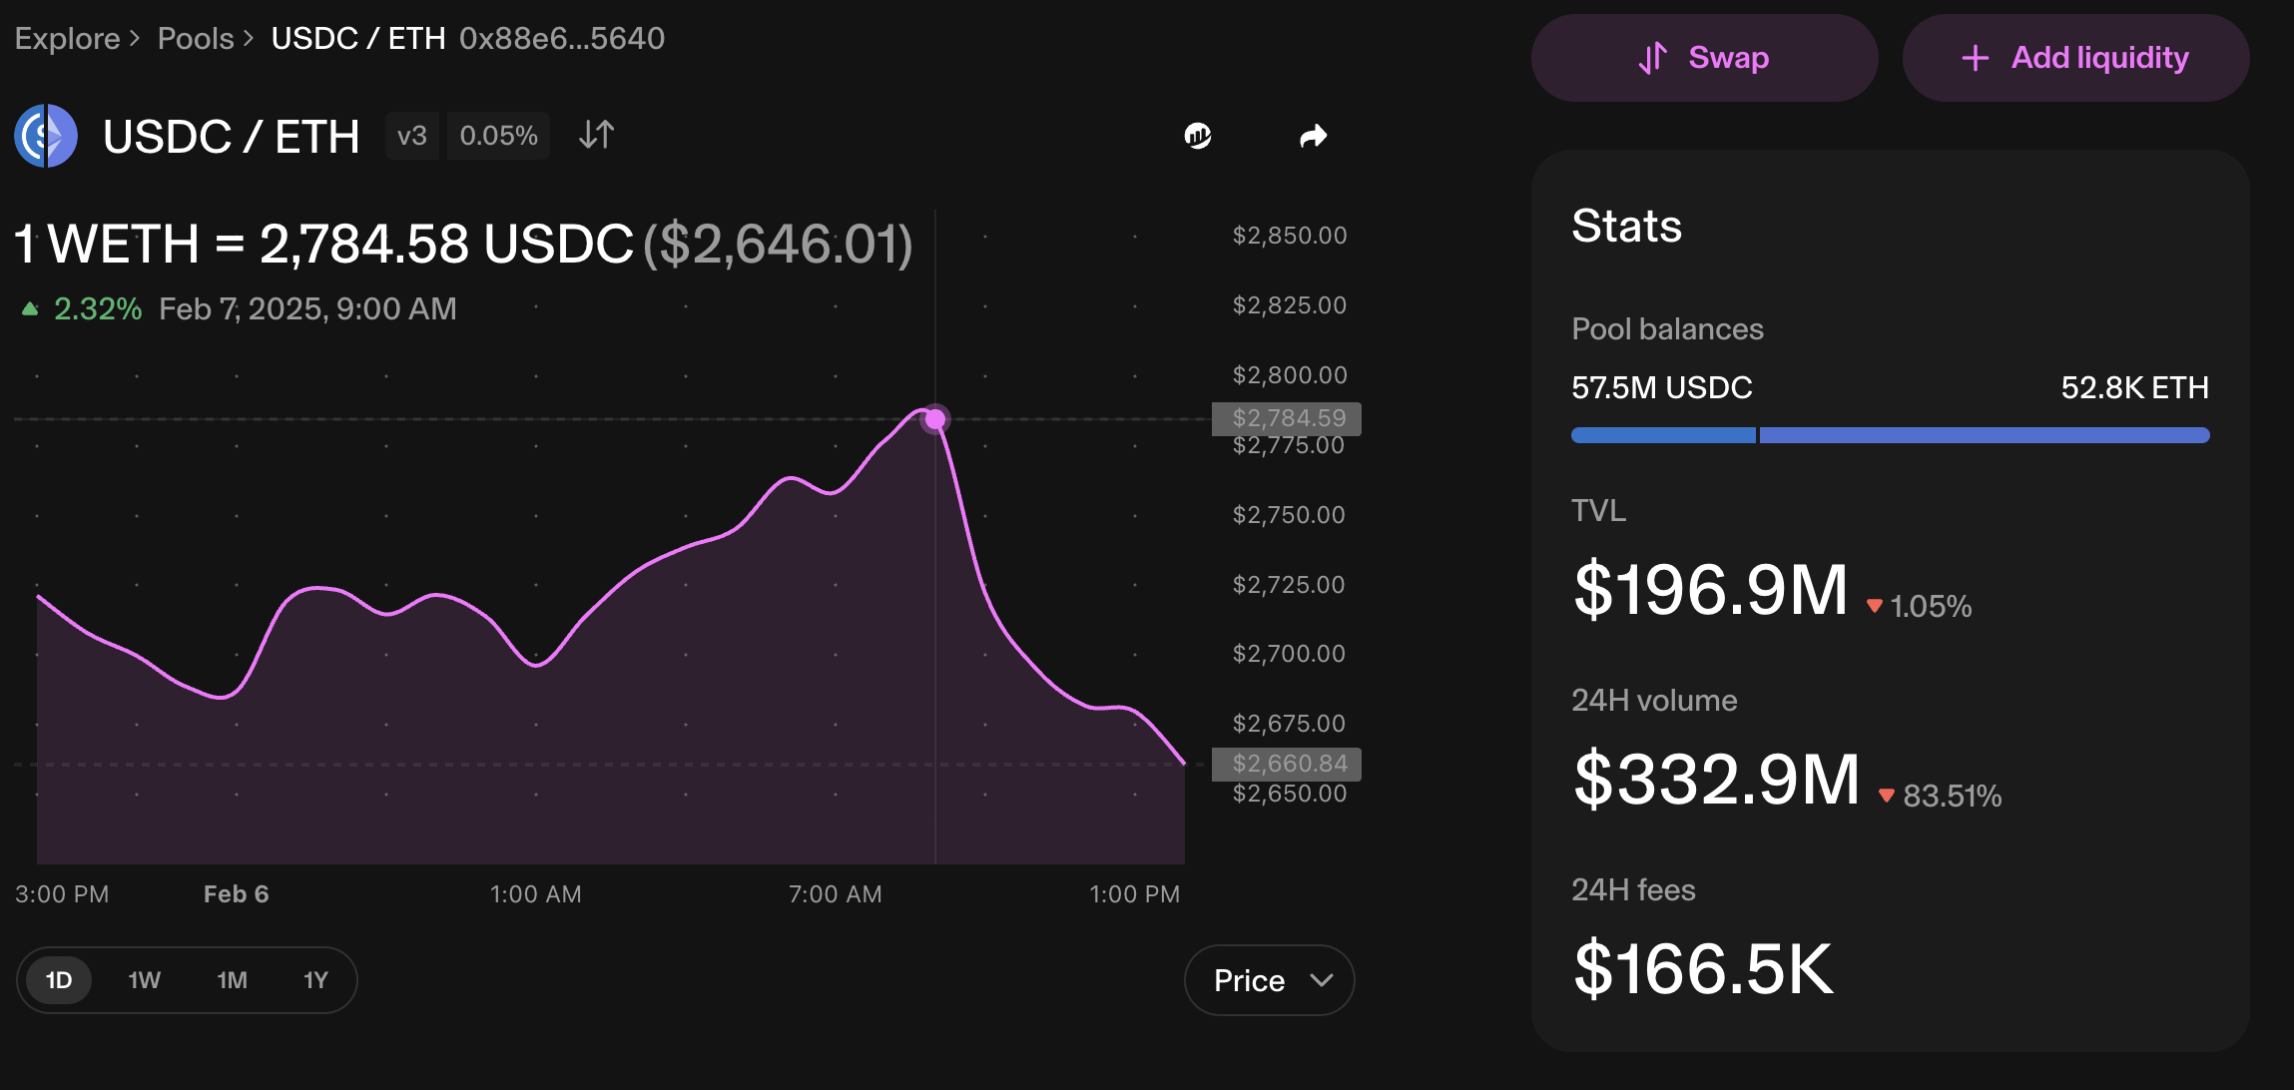Click the USDC/ETH token pair logo

pyautogui.click(x=46, y=136)
